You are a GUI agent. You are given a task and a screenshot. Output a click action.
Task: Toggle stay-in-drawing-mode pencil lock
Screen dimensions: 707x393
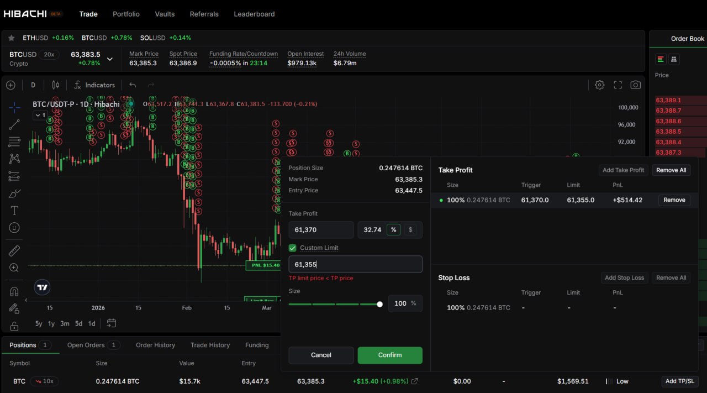click(x=14, y=308)
